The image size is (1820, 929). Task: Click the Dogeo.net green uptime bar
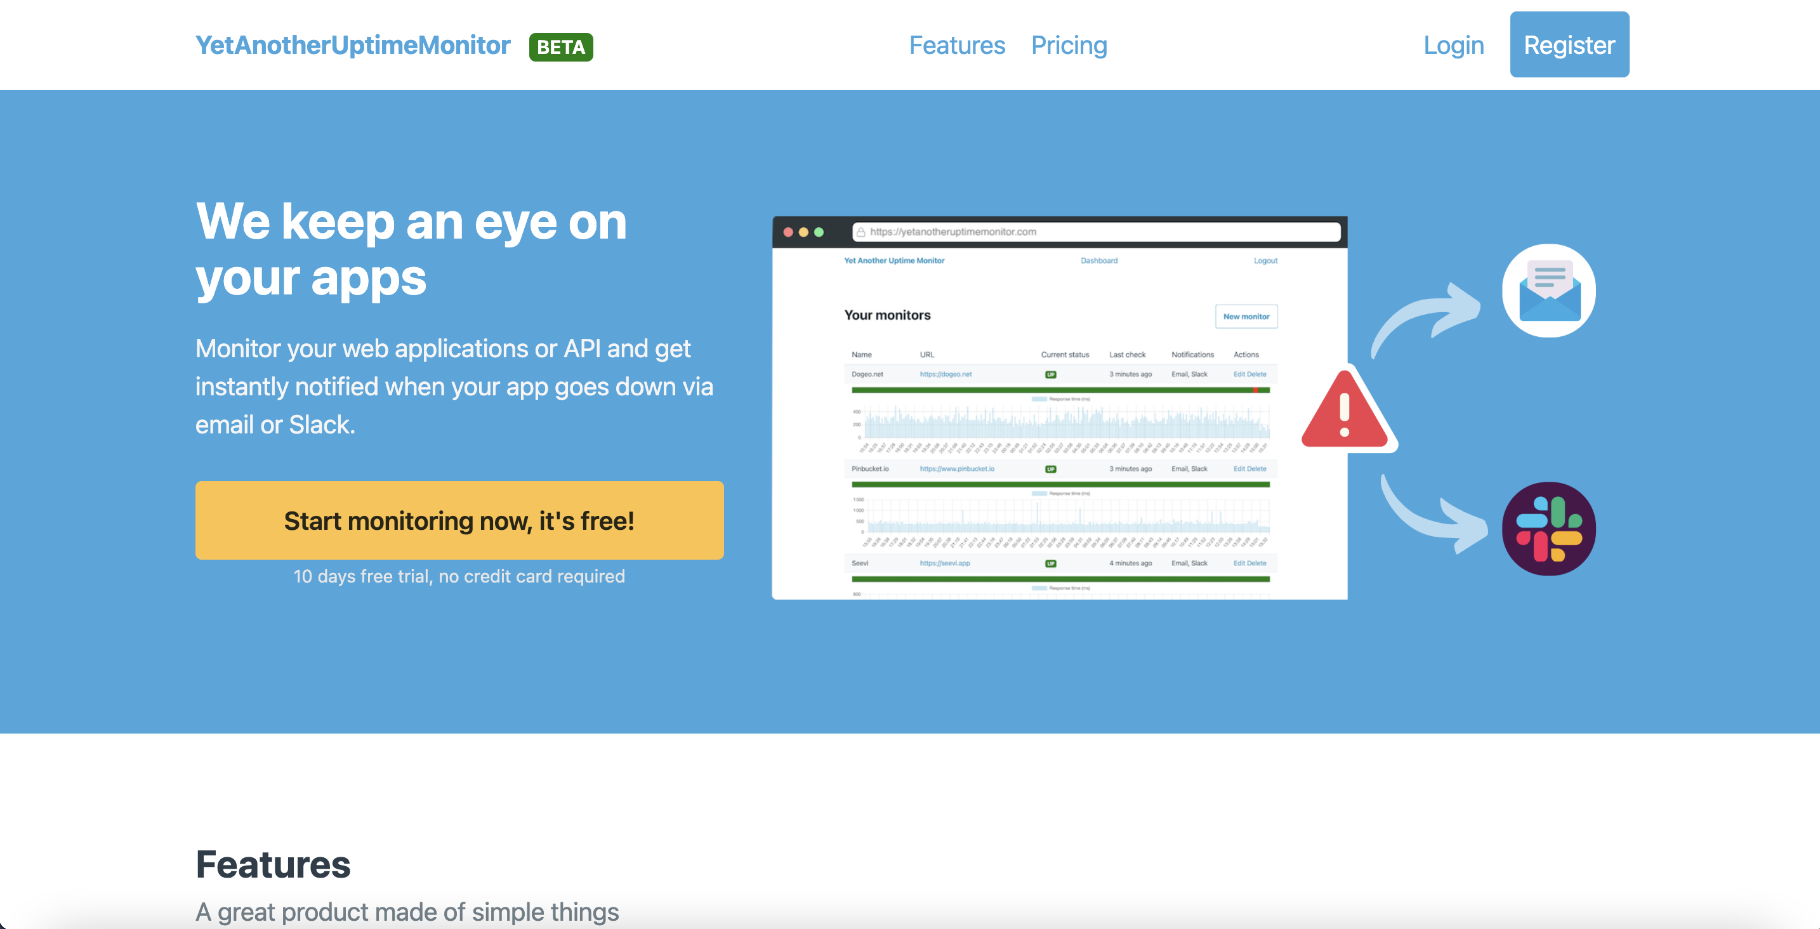[x=1060, y=390]
